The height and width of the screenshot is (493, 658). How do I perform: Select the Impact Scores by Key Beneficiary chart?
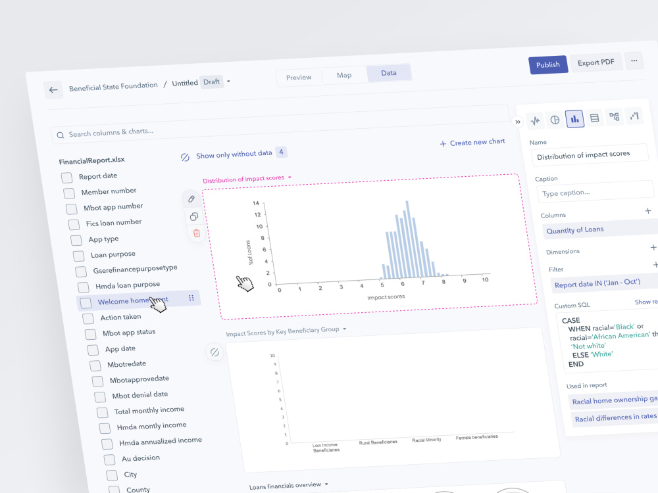(x=392, y=398)
